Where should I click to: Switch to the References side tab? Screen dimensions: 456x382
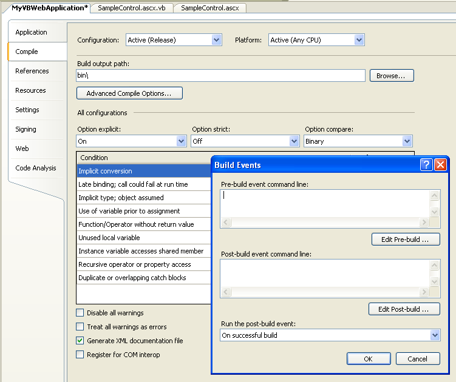point(32,71)
